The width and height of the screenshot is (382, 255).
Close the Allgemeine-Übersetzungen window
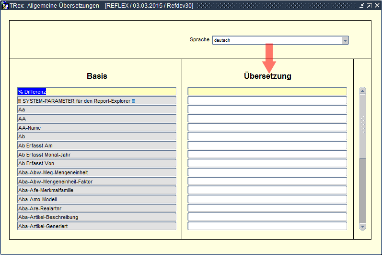click(x=376, y=5)
